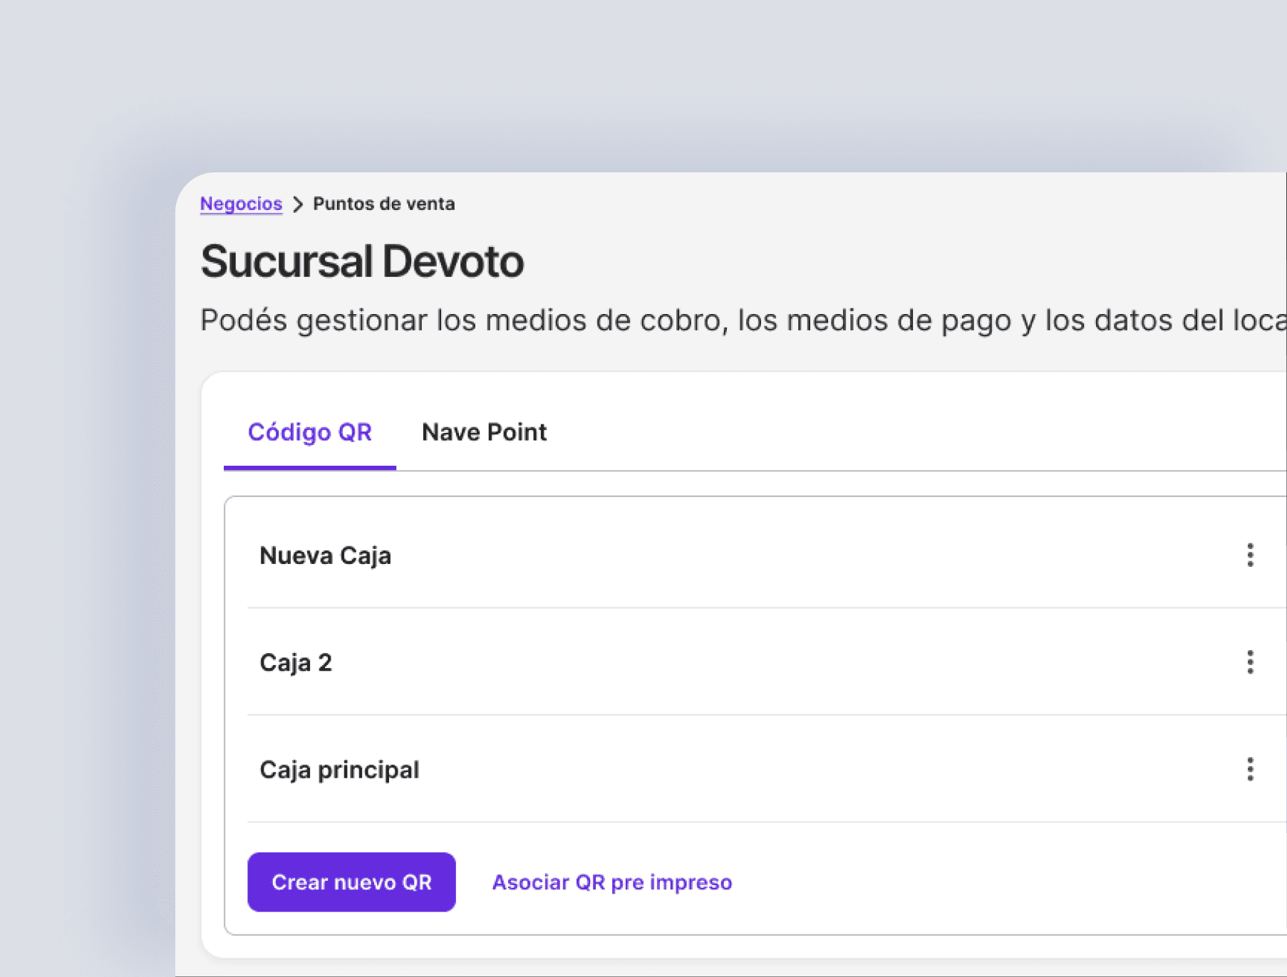Click the Sucursal Devoto page heading
Viewport: 1287px width, 977px height.
click(362, 261)
